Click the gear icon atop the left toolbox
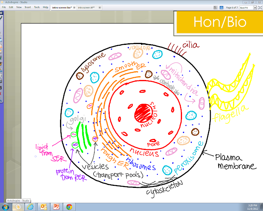The image size is (263, 211). click(x=1, y=13)
